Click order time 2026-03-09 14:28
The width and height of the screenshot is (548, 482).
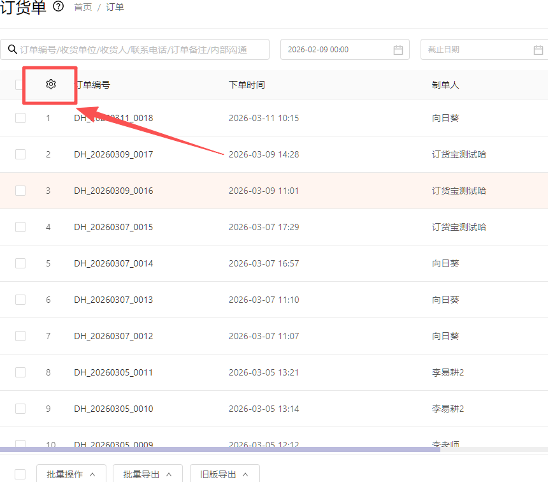pyautogui.click(x=264, y=154)
